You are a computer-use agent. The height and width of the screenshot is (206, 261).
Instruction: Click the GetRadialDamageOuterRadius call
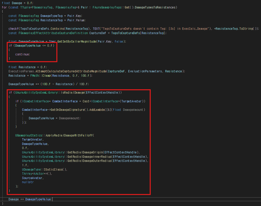pos(89,161)
